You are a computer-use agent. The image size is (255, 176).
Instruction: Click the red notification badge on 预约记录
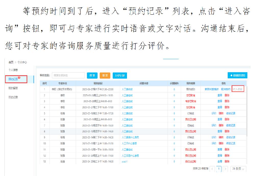pyautogui.click(x=19, y=78)
